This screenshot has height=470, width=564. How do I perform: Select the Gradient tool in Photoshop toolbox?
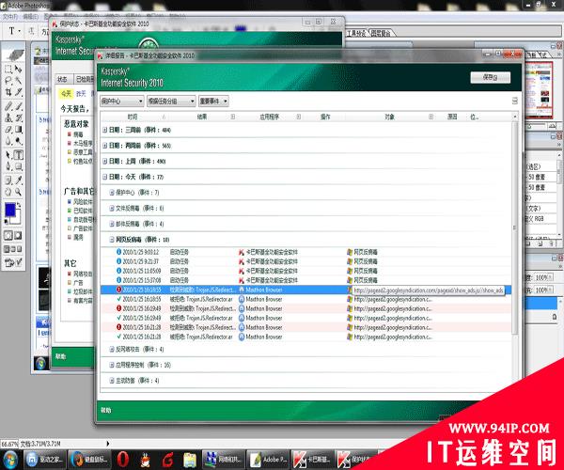[19, 130]
